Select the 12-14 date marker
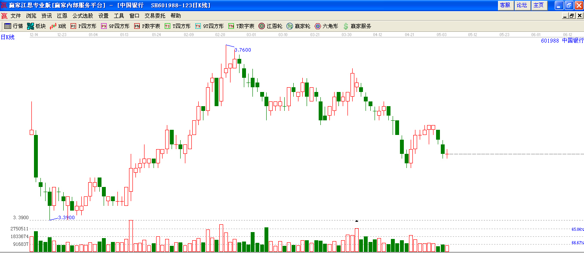Screen dimensions: 584x254 (34, 34)
